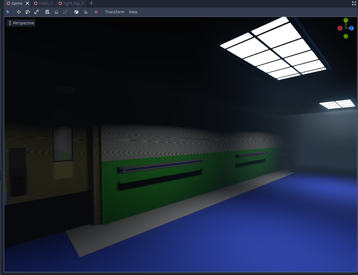The image size is (358, 275).
Task: Click the blue Z axis on the gizmo
Action: (x=351, y=28)
